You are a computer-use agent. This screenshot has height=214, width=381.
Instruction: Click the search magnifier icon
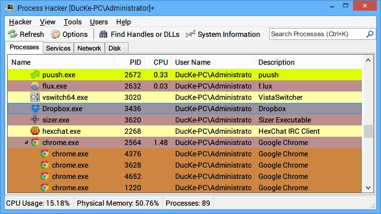370,34
